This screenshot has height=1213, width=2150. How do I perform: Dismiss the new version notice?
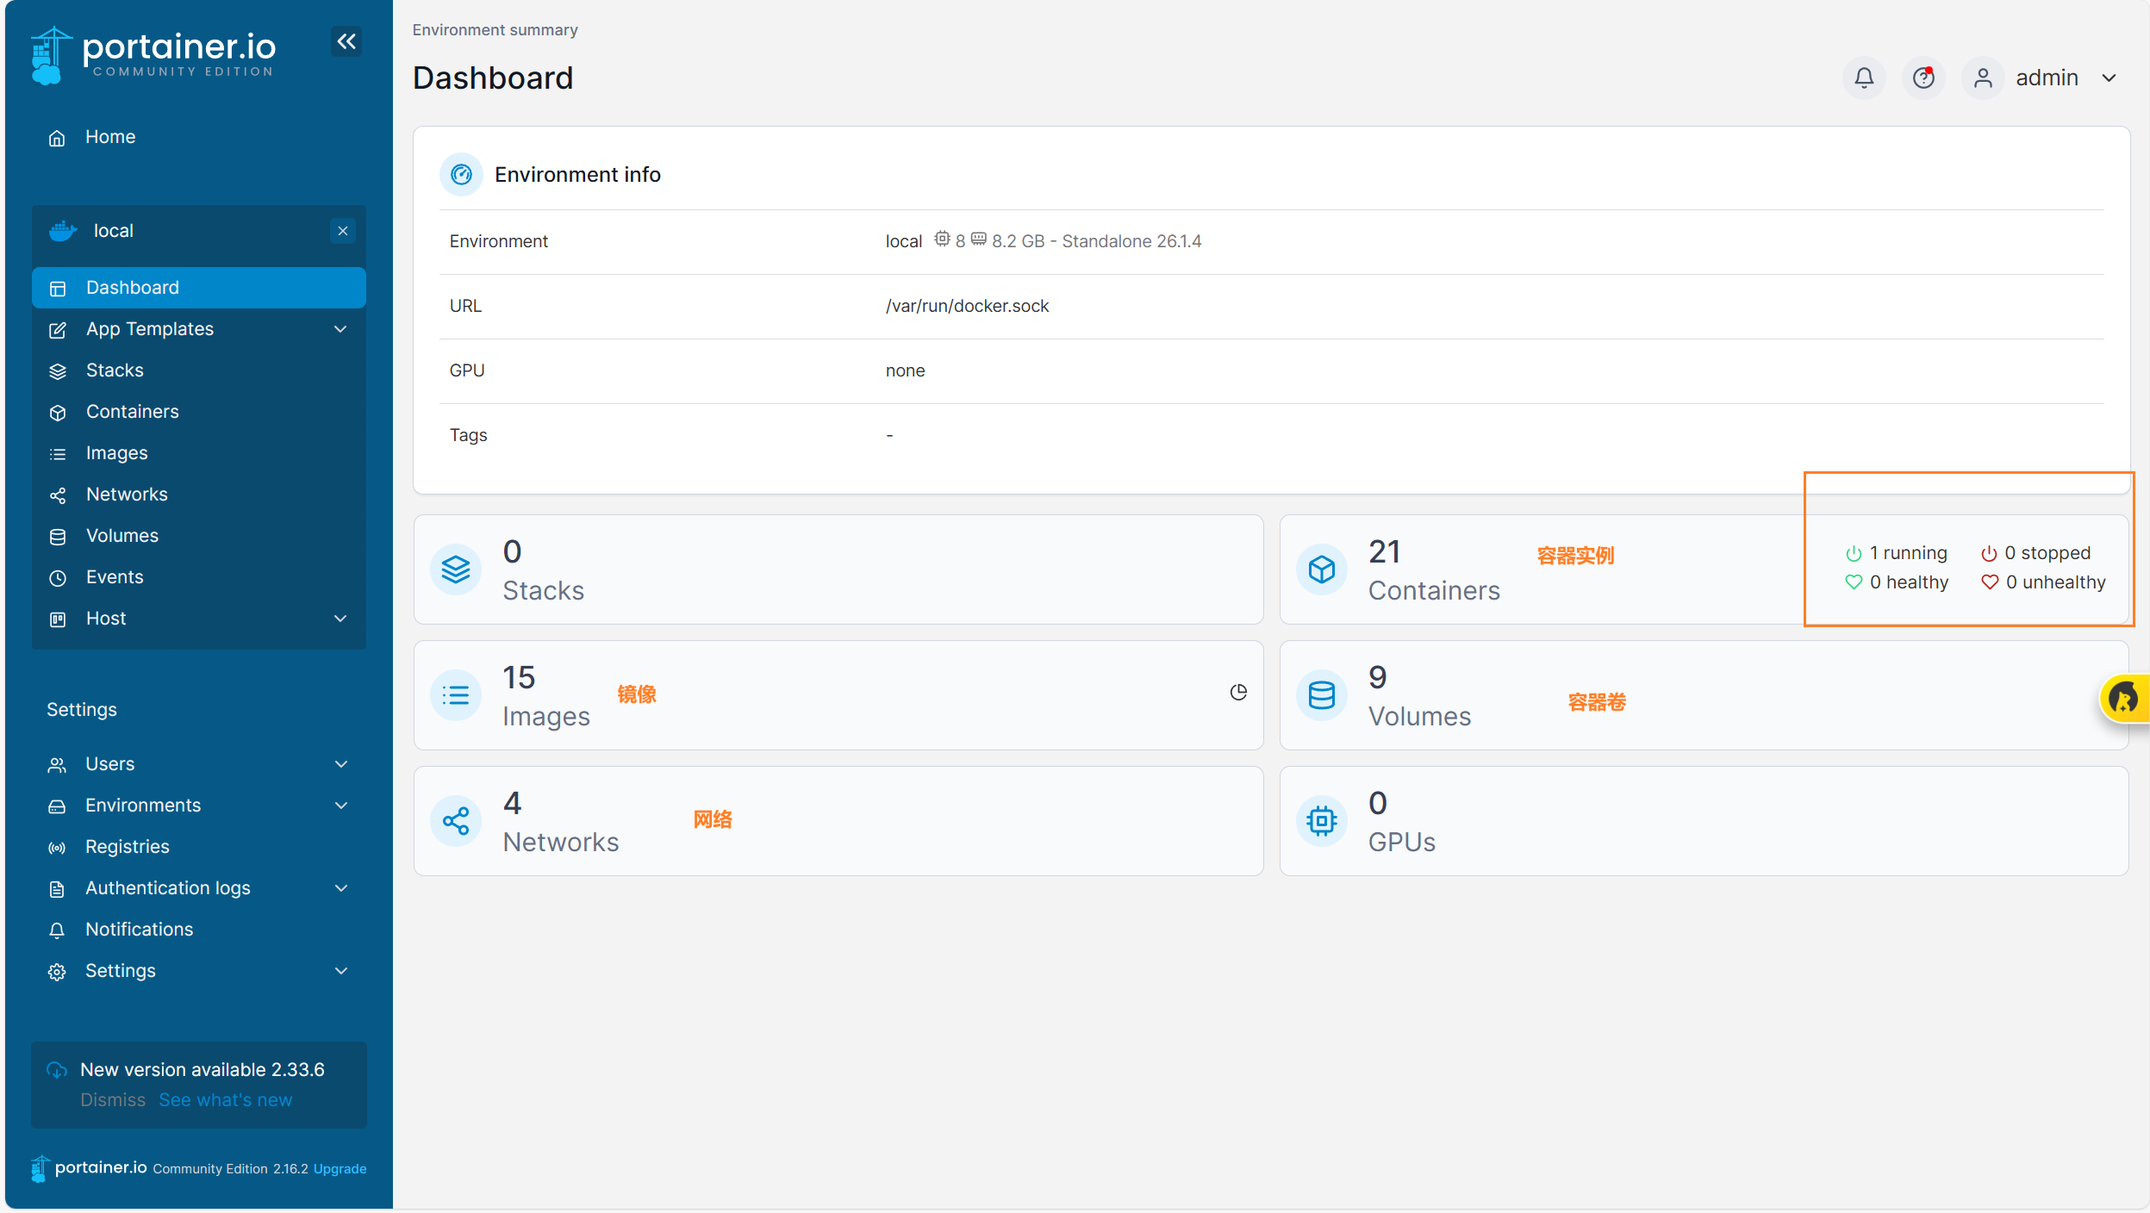click(113, 1100)
